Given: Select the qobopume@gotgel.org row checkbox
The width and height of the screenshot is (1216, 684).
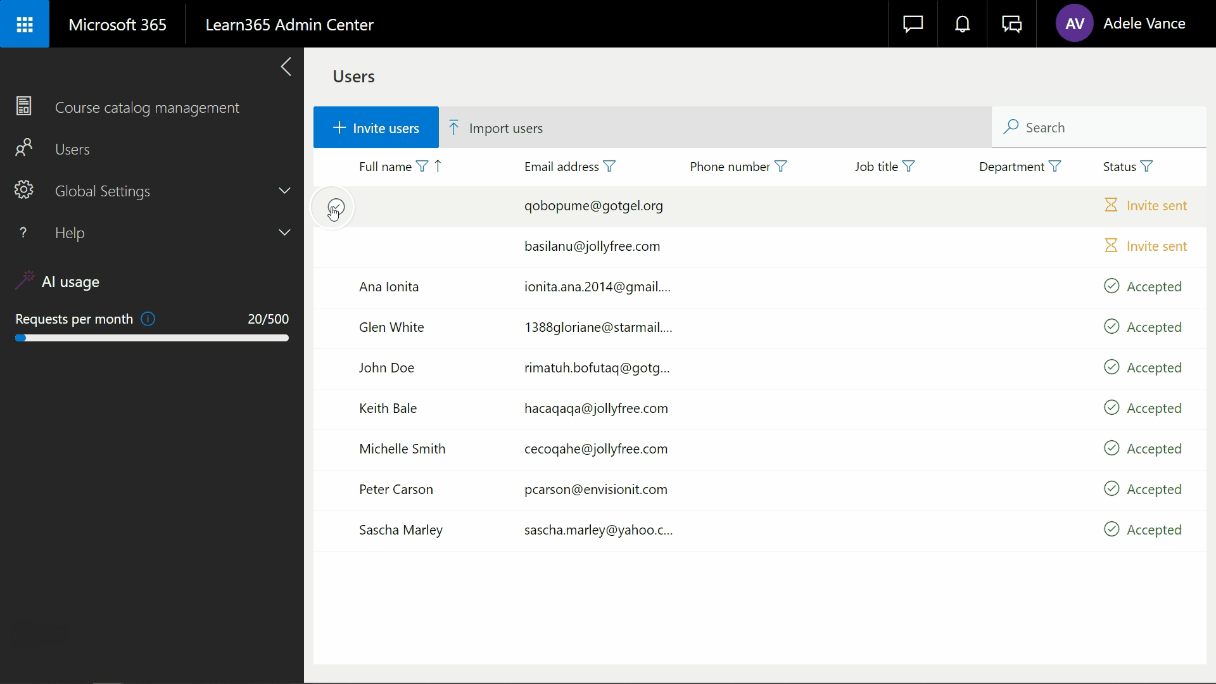Looking at the screenshot, I should tap(336, 206).
